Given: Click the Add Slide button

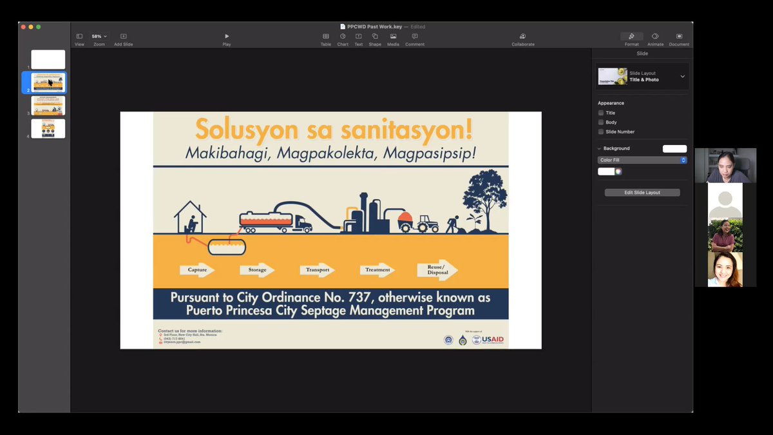Looking at the screenshot, I should (123, 39).
